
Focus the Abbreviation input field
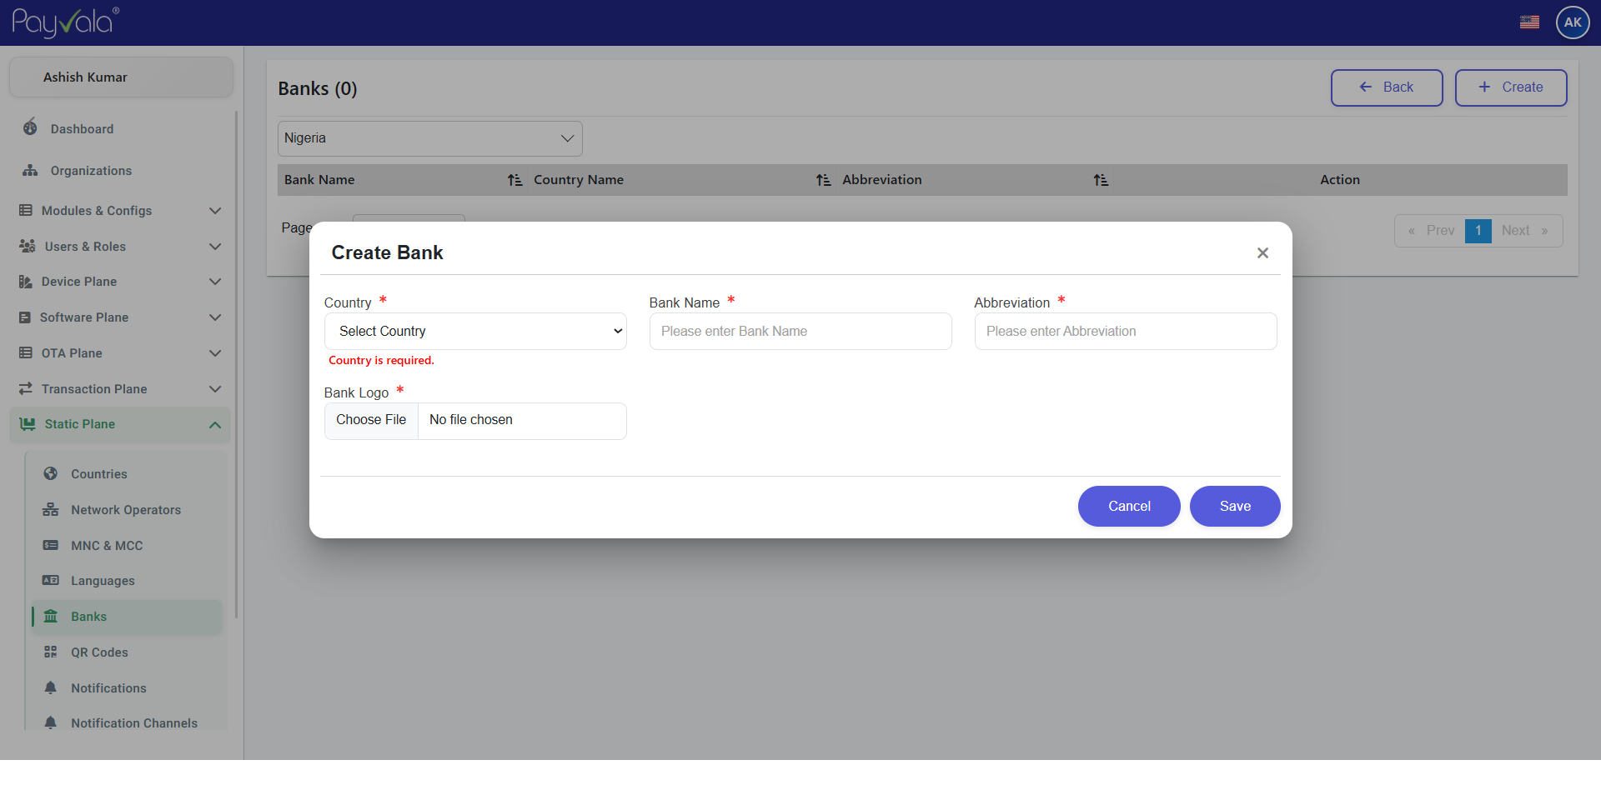point(1126,331)
